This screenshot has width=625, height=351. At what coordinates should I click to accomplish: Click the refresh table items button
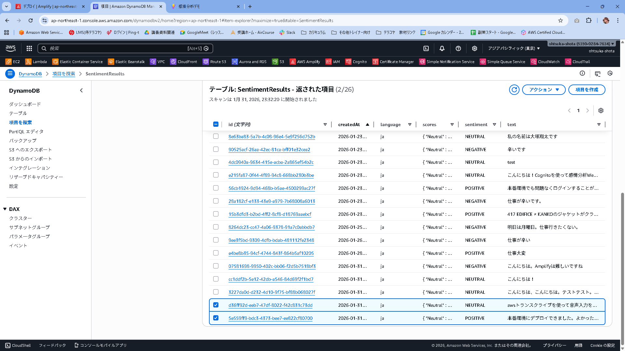[514, 90]
